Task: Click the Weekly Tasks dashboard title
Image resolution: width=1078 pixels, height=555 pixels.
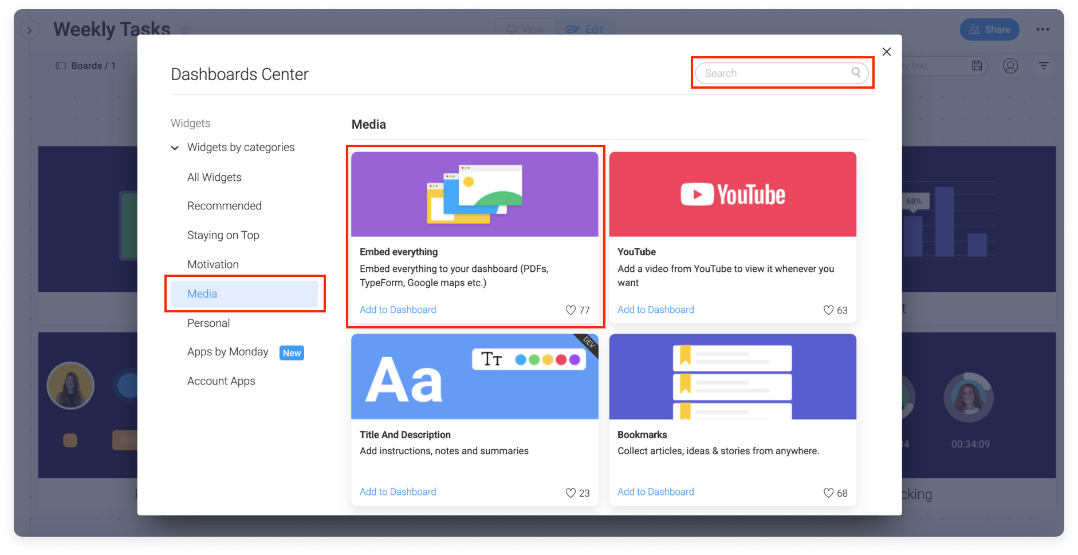Action: point(112,29)
